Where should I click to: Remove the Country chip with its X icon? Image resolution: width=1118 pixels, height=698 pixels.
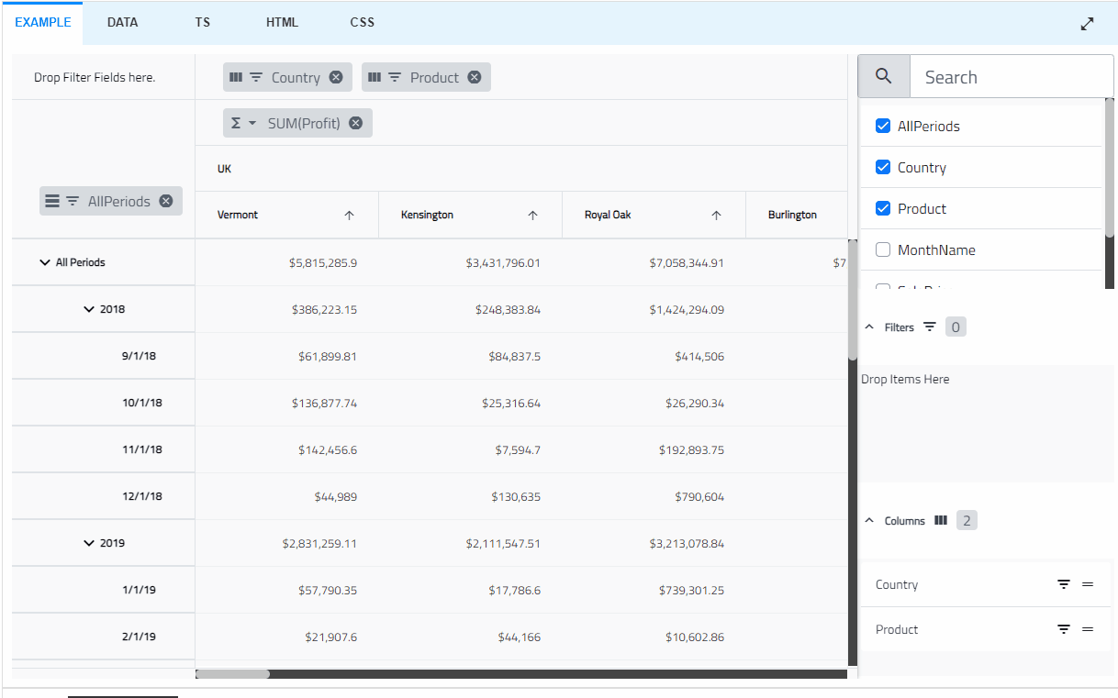click(x=336, y=77)
